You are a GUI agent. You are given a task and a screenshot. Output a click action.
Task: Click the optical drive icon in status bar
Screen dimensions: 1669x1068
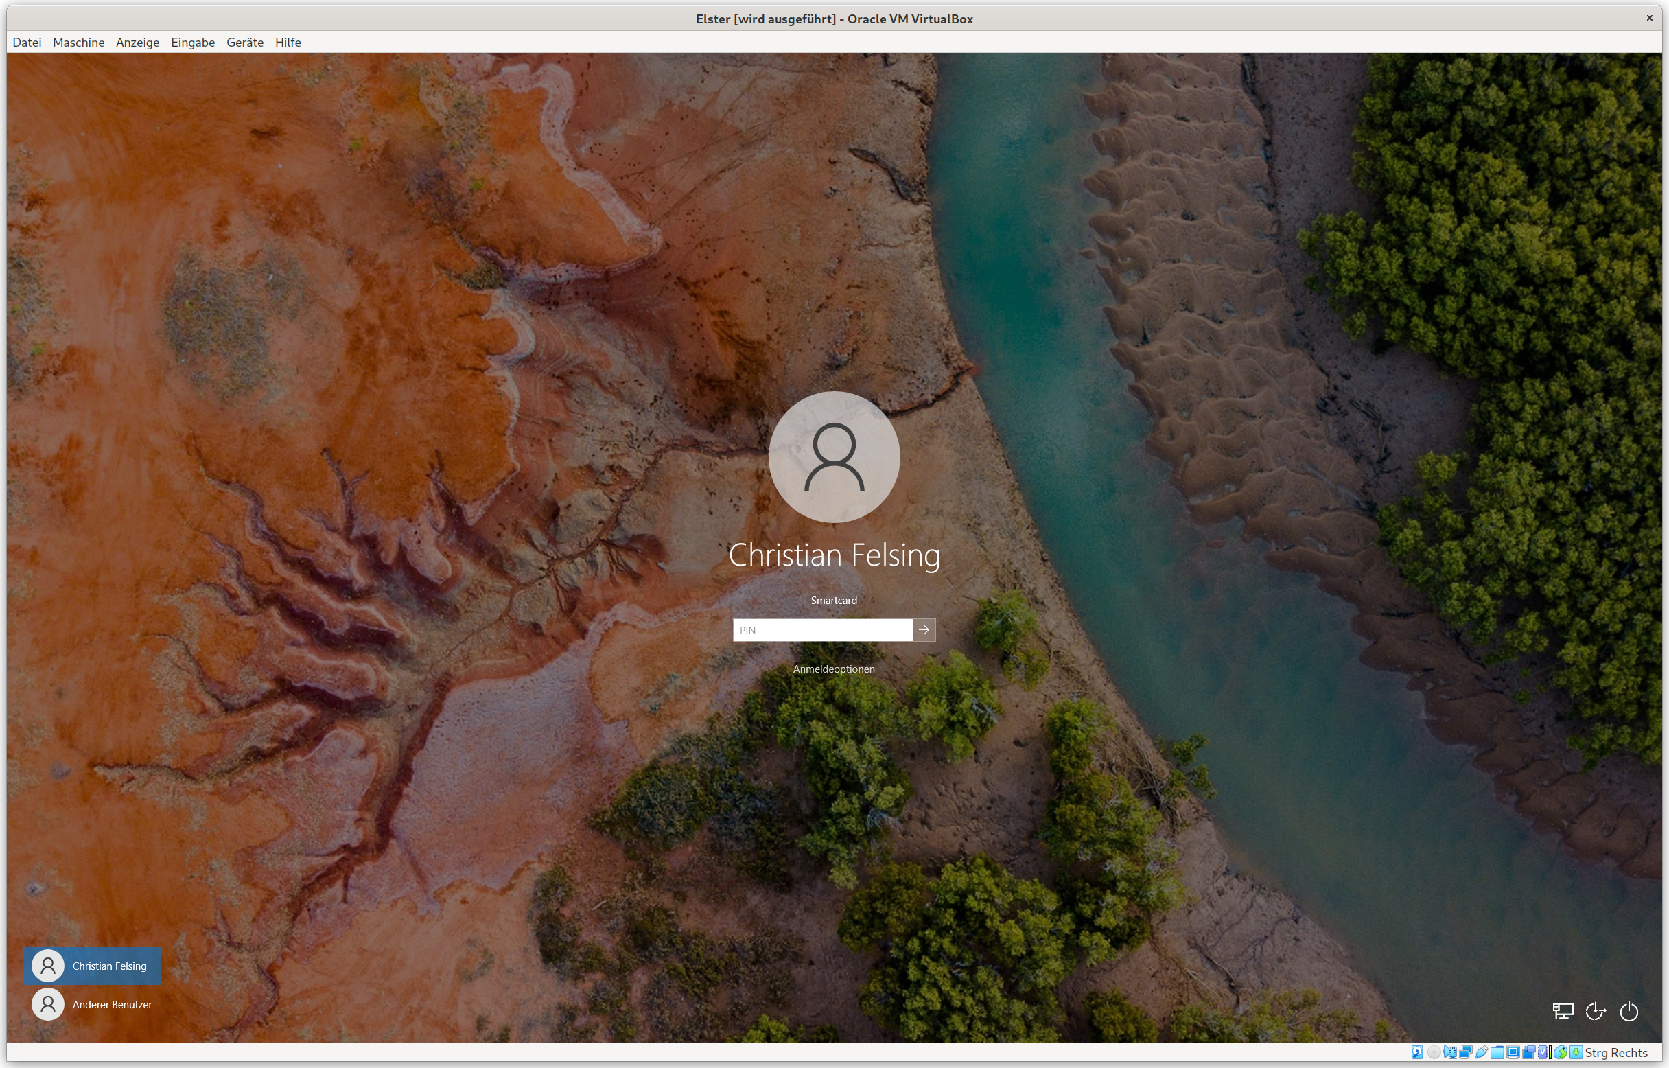(x=1432, y=1054)
